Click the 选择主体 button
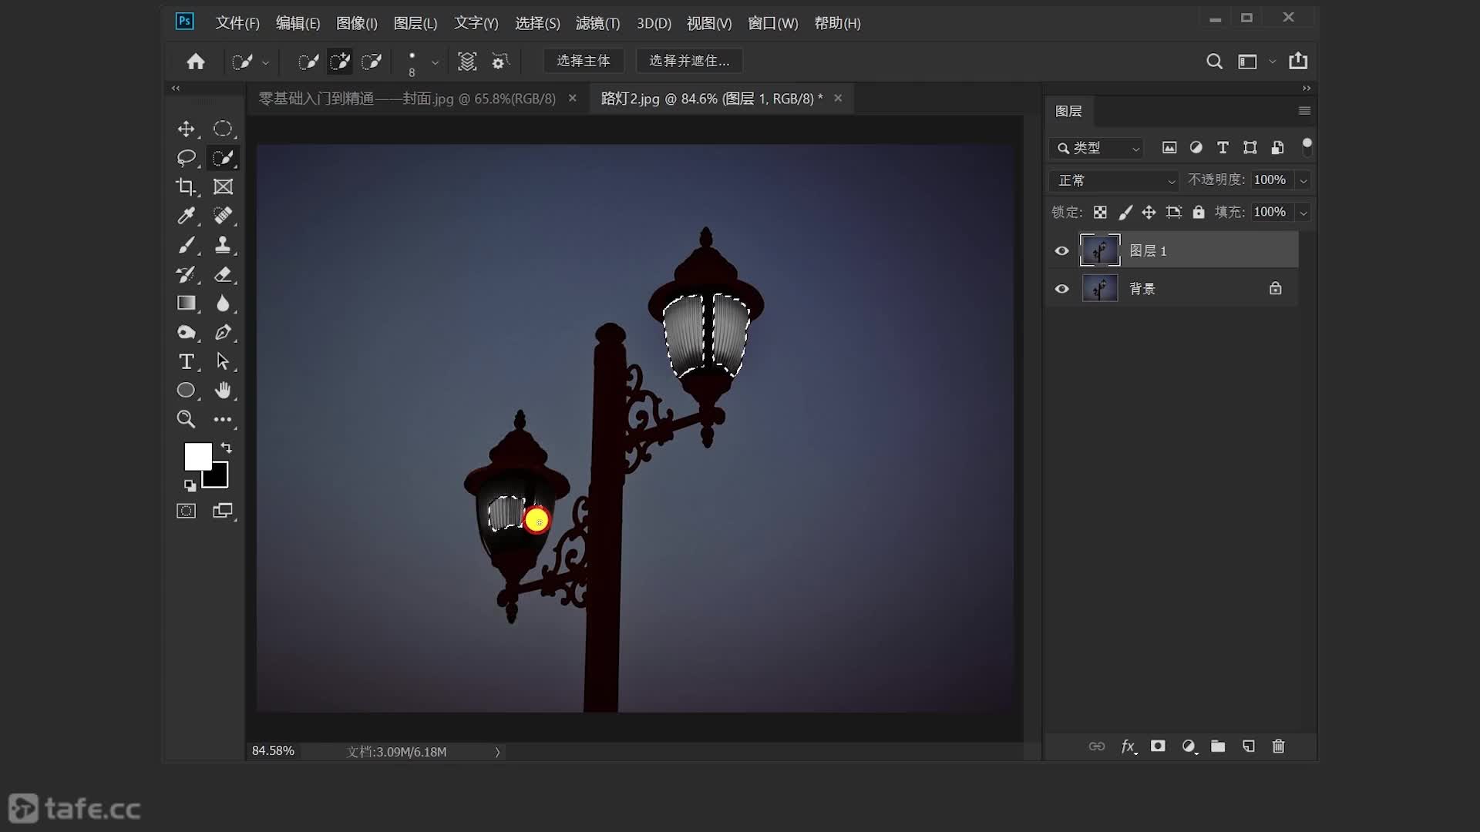The image size is (1480, 832). [x=584, y=61]
